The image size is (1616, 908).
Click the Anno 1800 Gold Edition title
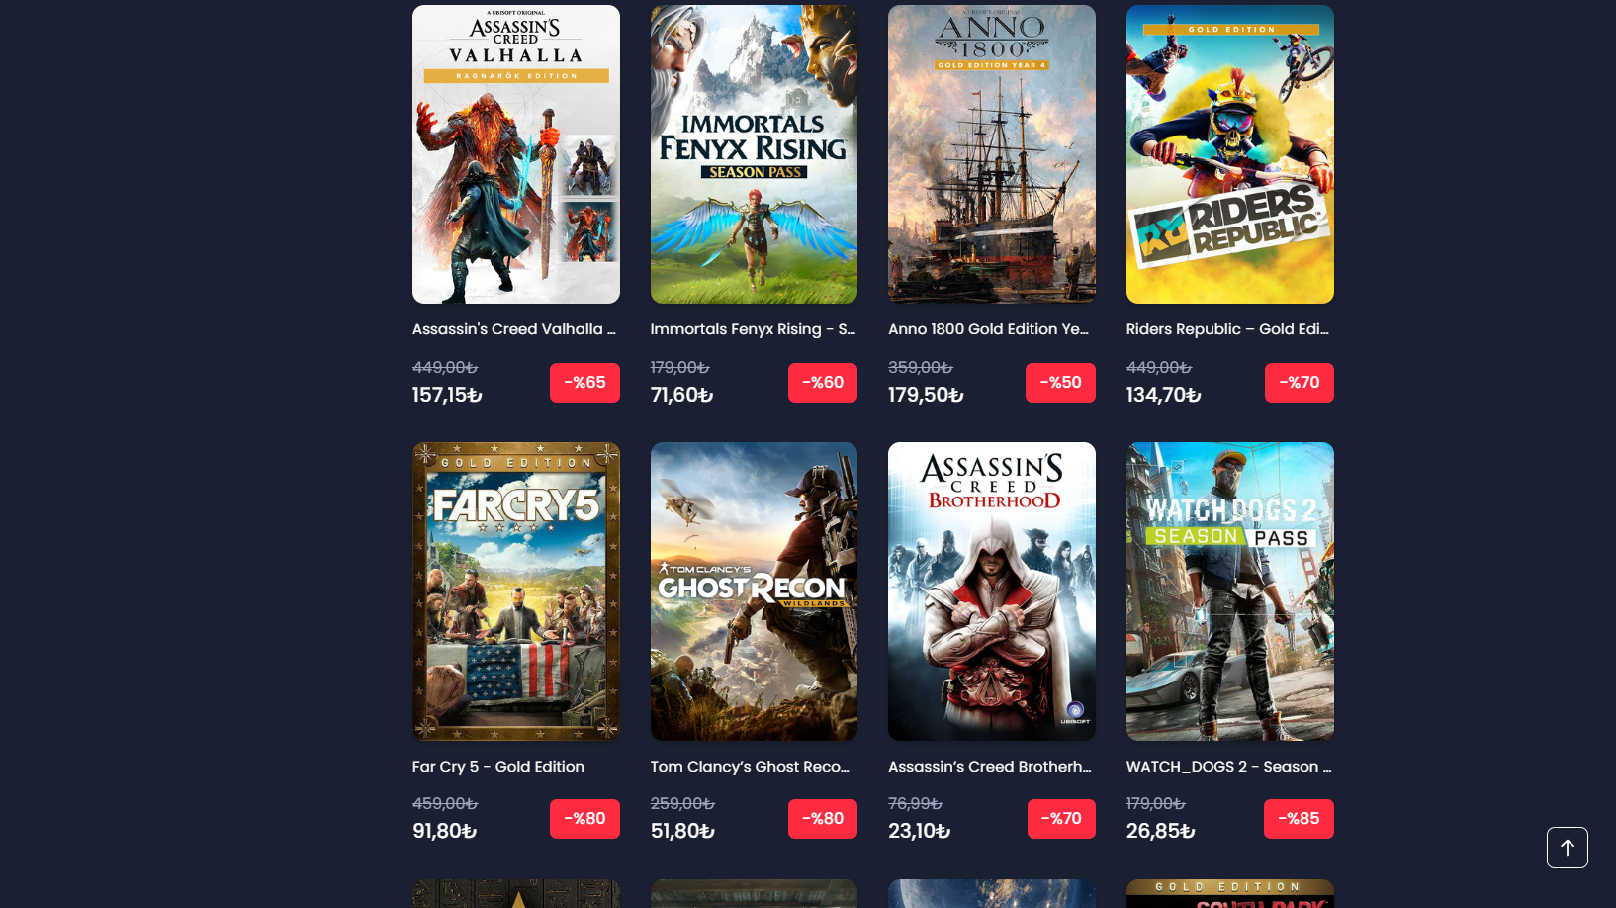pos(988,329)
